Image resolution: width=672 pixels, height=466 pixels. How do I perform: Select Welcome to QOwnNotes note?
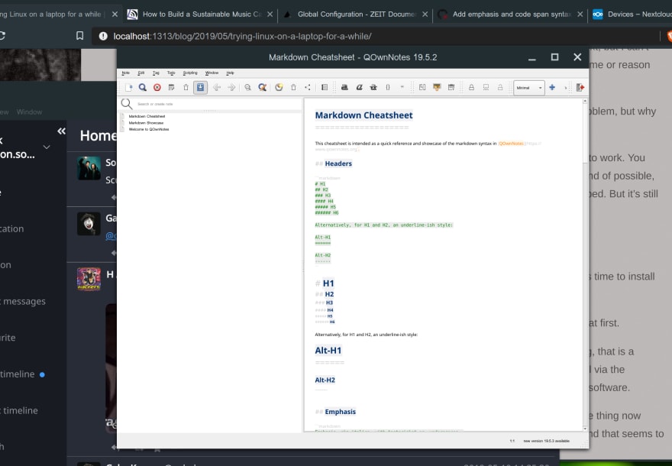[149, 129]
